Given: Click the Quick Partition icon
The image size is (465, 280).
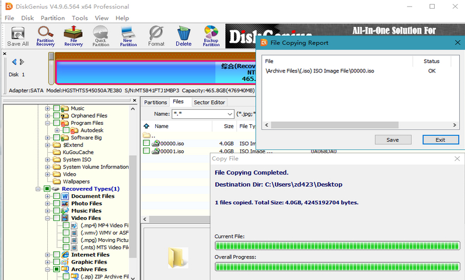Looking at the screenshot, I should click(101, 36).
